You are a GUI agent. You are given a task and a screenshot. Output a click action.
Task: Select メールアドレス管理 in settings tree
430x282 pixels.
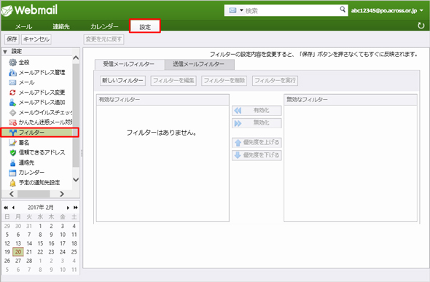click(x=42, y=73)
